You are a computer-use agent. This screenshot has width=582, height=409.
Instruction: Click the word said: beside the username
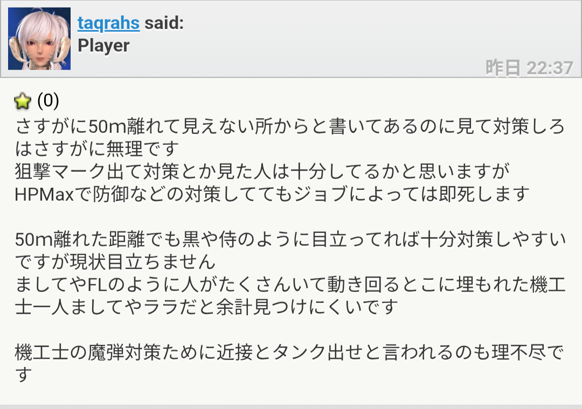[x=164, y=23]
